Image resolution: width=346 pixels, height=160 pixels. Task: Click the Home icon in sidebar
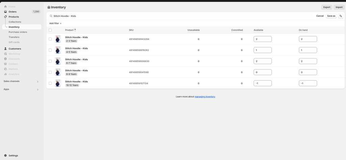coord(5,6)
